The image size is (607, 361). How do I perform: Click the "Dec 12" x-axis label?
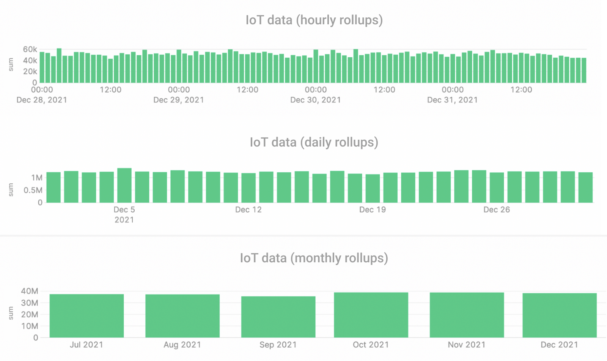(x=248, y=210)
